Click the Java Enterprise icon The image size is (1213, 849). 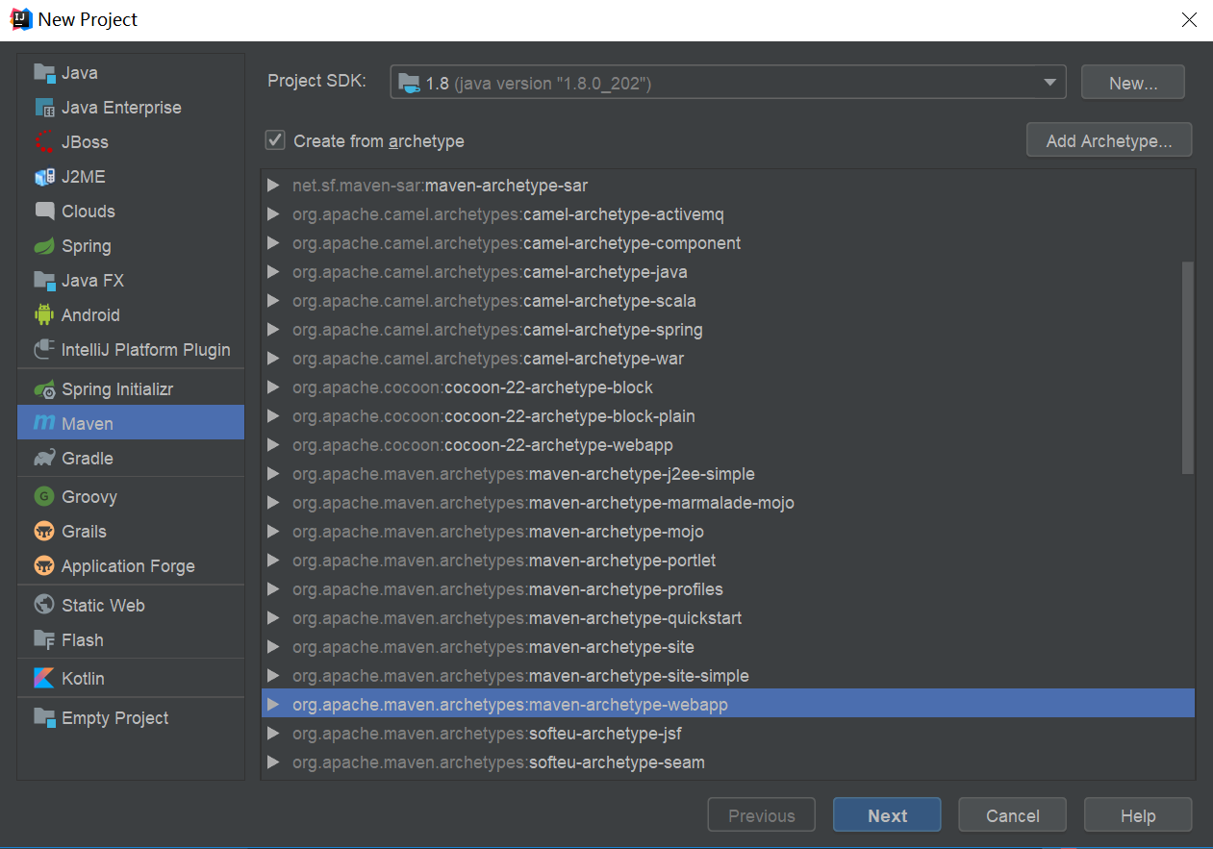(x=44, y=108)
